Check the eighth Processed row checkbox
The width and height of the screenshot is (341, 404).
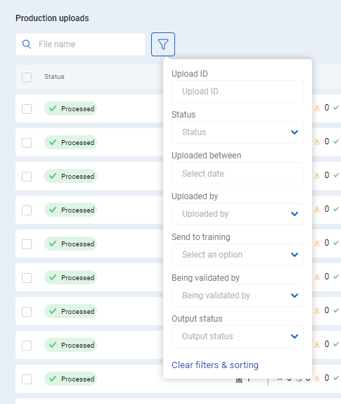coord(27,346)
